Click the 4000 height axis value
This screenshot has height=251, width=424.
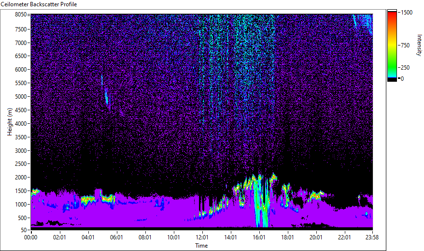point(21,124)
